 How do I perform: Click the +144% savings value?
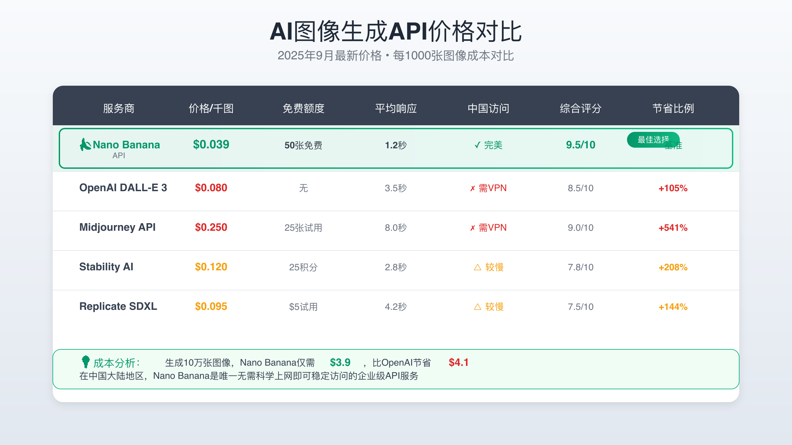pyautogui.click(x=673, y=307)
